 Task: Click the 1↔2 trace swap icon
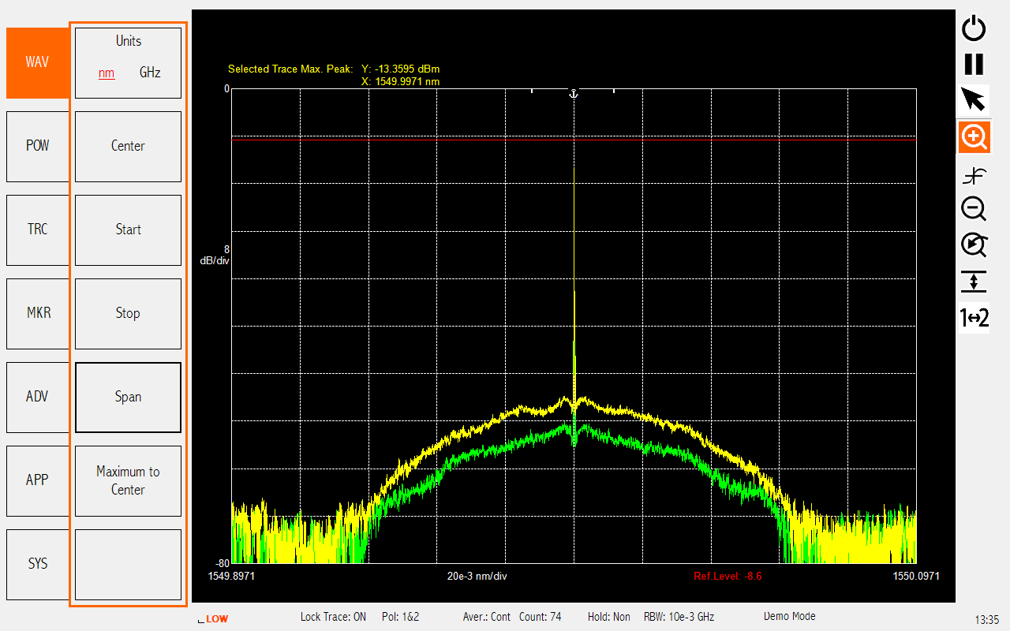[974, 317]
